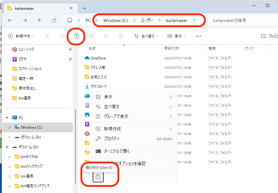Screen dimensions: 278x193
Task: Click the ユーザー breadcrumb in address bar
Action: (147, 20)
